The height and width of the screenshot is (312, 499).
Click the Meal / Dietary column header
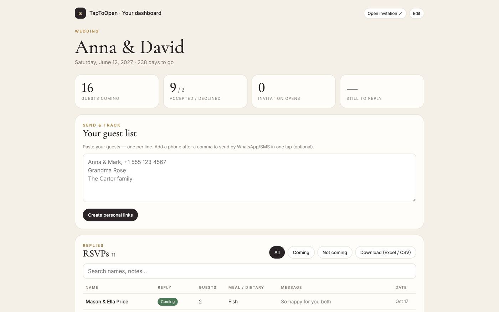(x=246, y=287)
